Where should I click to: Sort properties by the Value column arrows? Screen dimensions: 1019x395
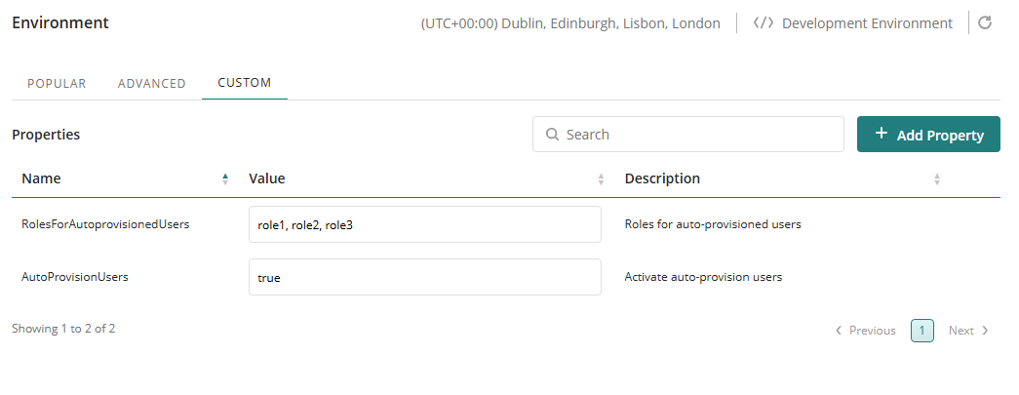(x=601, y=179)
